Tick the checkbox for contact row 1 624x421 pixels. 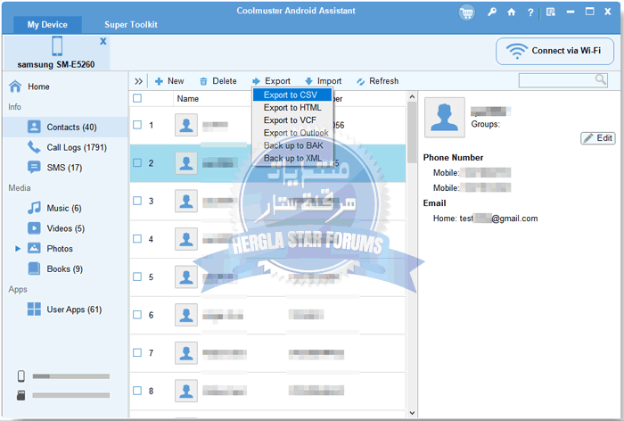click(x=137, y=125)
